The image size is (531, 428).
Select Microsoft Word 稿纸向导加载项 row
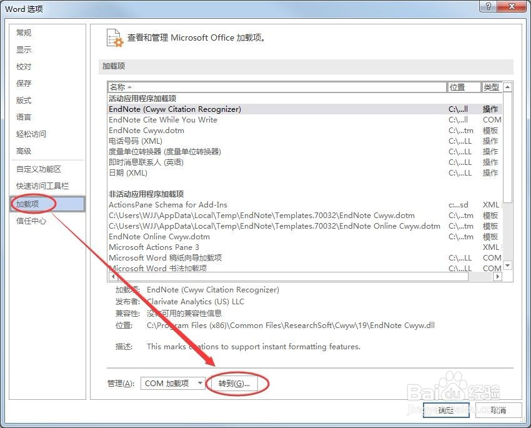point(305,257)
